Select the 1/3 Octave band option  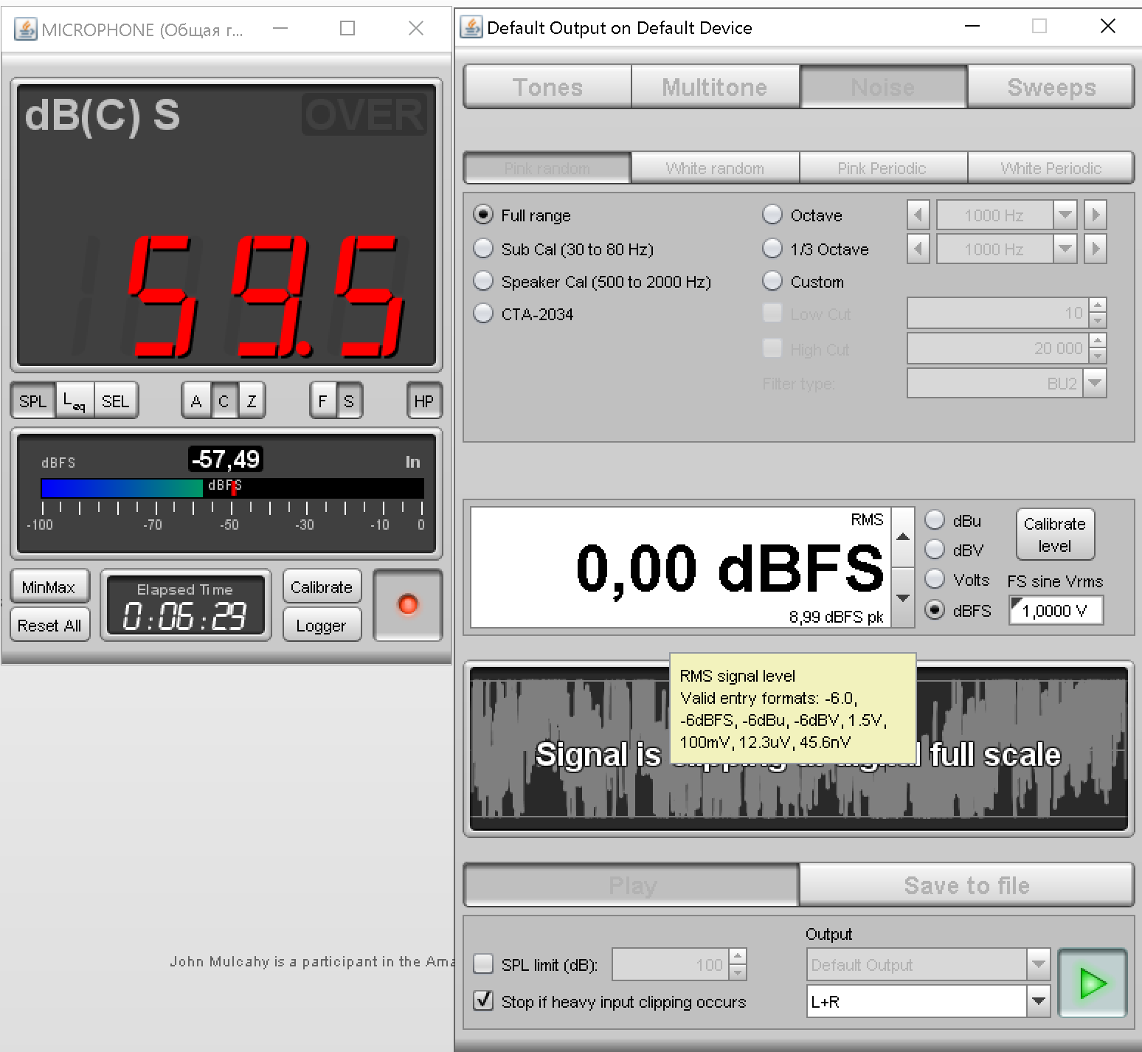(x=772, y=249)
